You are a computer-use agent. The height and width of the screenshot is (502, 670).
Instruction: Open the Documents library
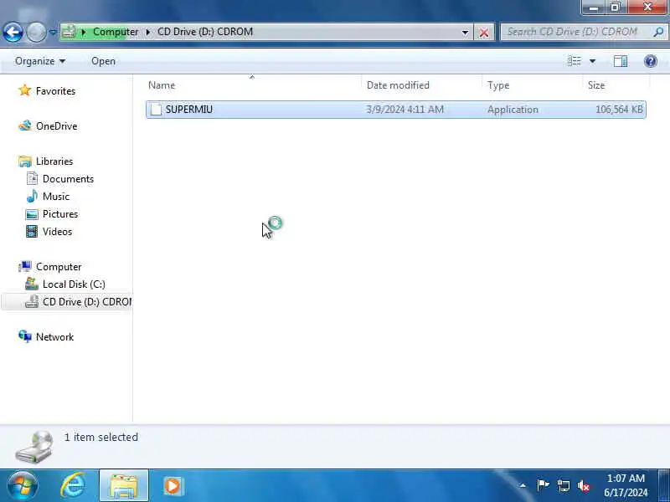[x=68, y=179]
